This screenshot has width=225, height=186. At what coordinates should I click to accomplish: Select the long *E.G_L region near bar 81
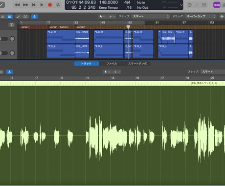[173, 51]
